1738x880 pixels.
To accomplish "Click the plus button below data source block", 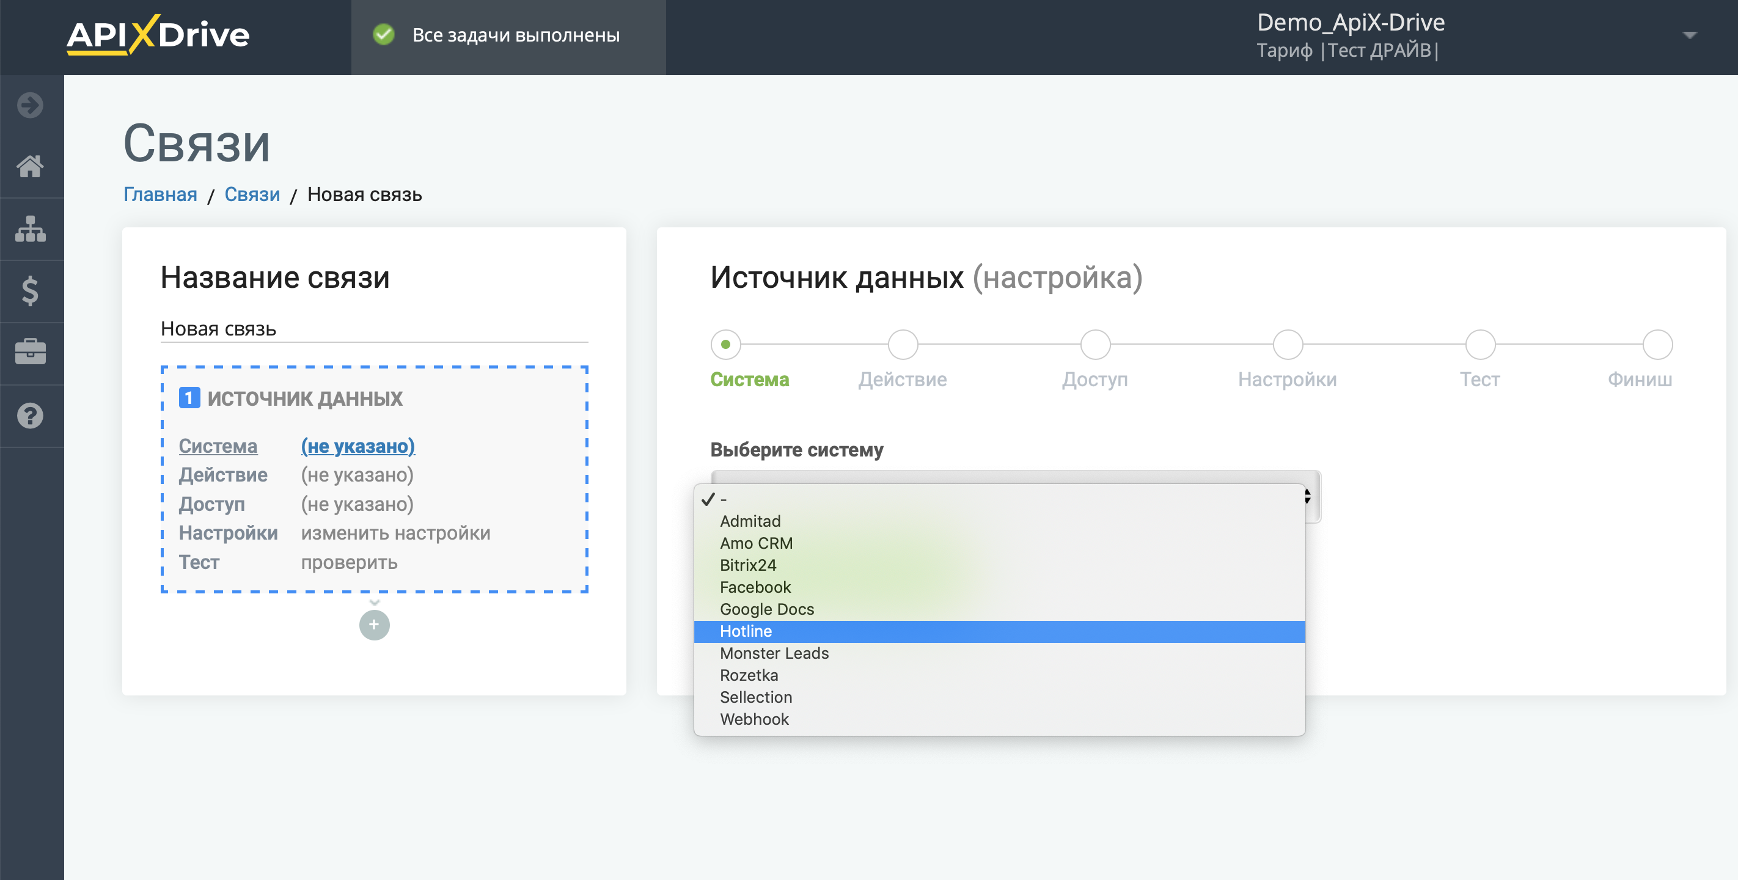I will pos(375,625).
